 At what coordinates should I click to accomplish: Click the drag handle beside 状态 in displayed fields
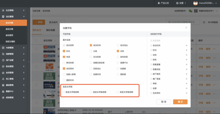point(151,55)
